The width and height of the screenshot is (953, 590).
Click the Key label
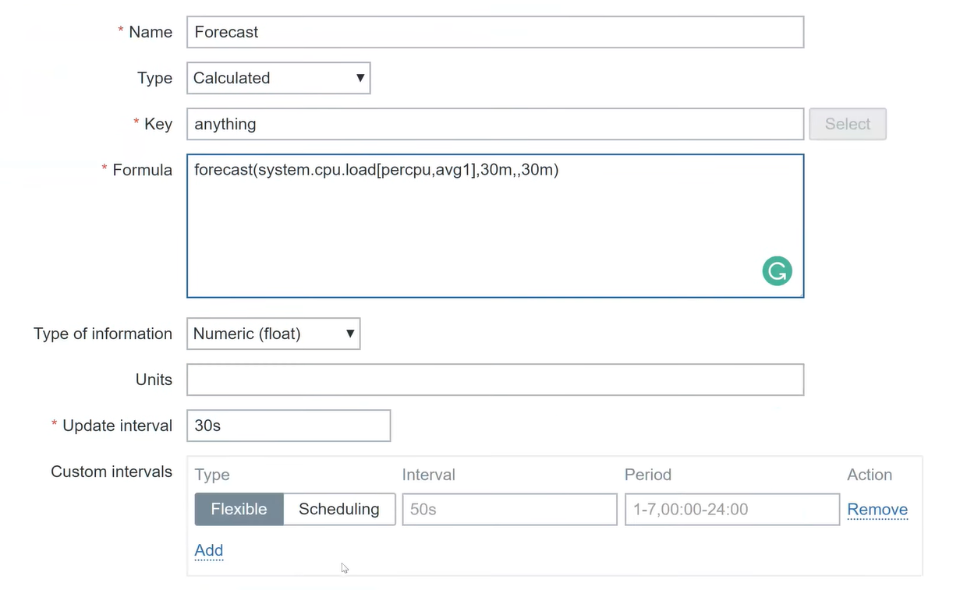158,124
